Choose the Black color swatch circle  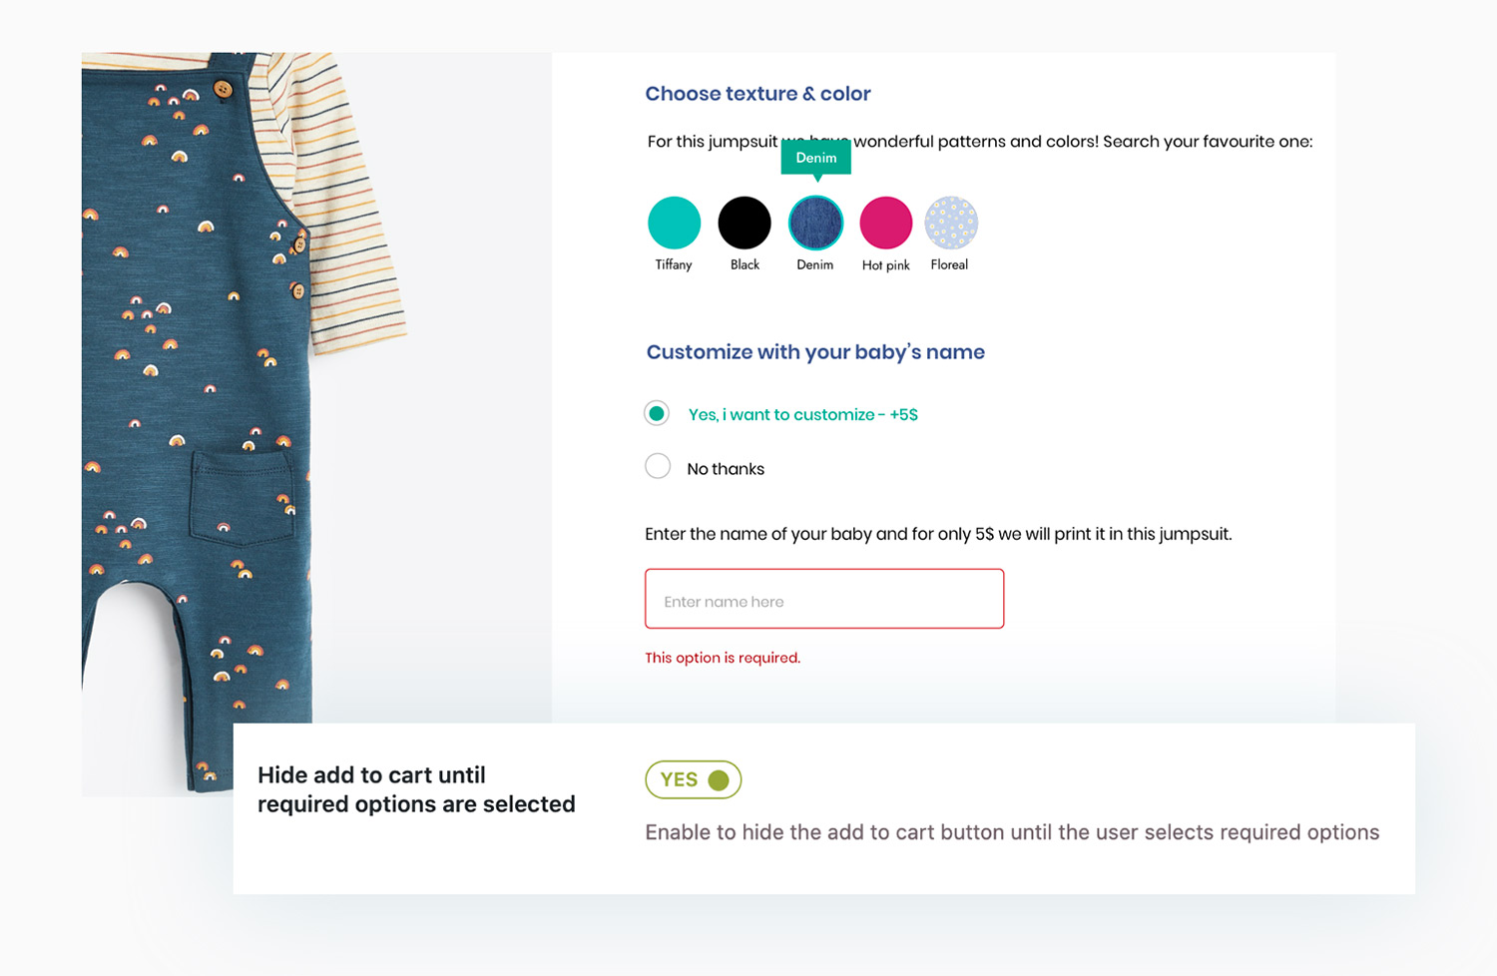[745, 223]
